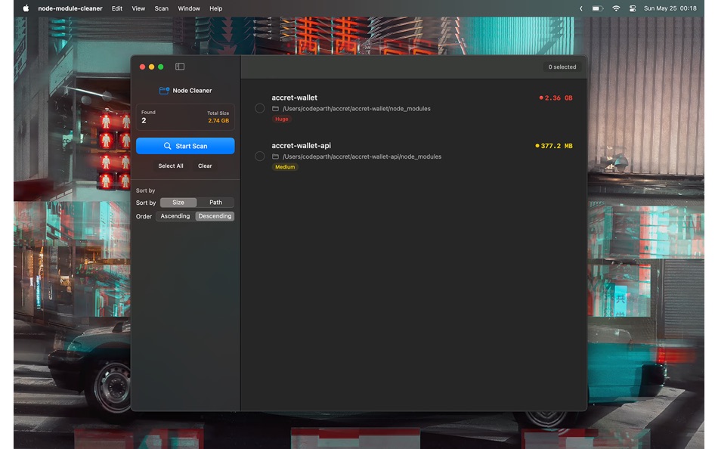The image size is (718, 449).
Task: Click the yellow minimize window button
Action: [x=152, y=67]
